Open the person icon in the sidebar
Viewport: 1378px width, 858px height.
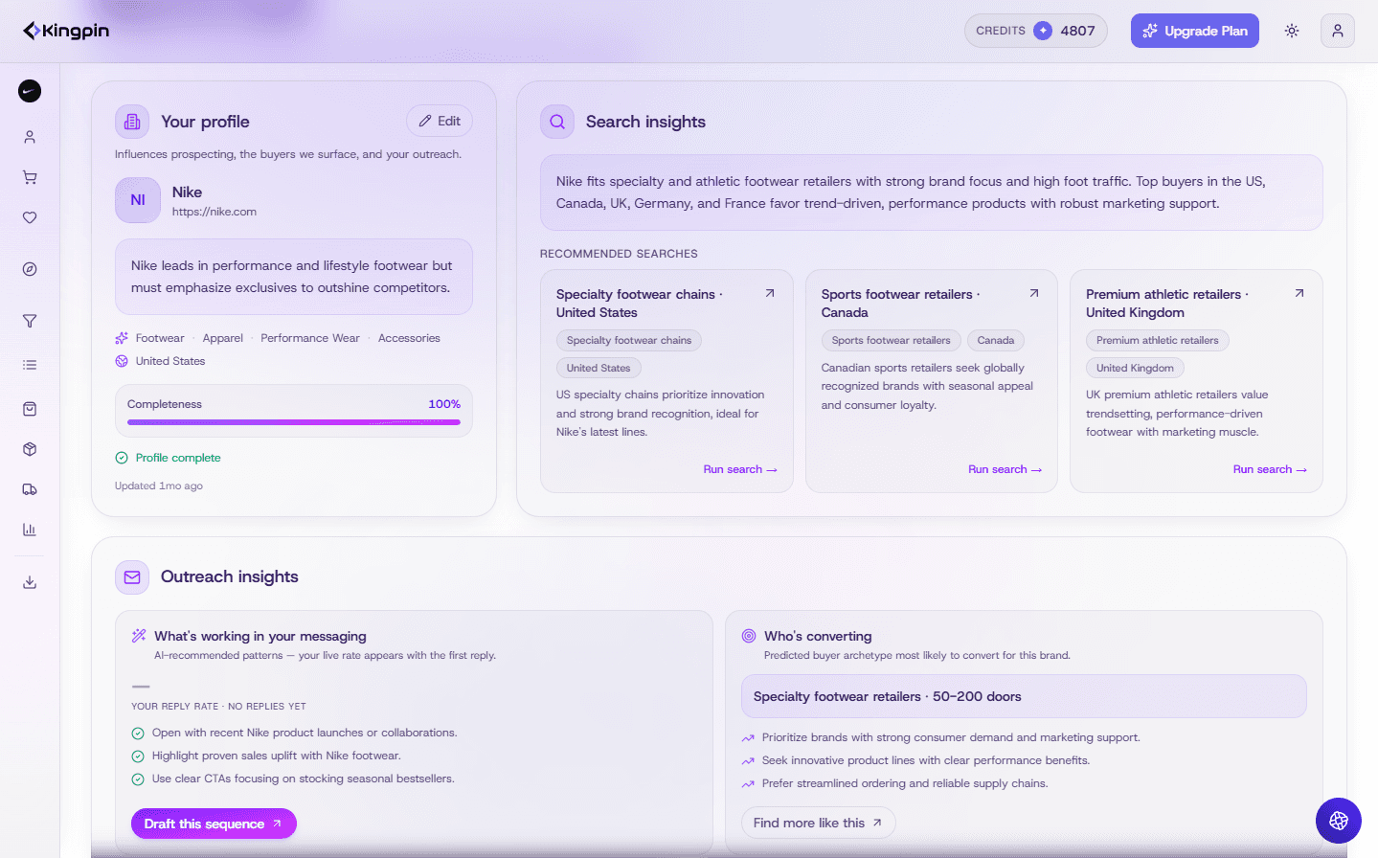point(30,137)
